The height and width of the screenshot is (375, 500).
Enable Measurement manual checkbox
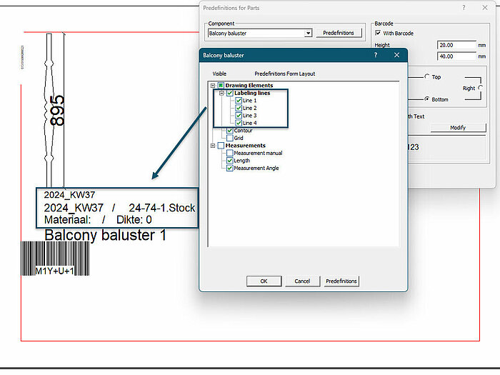coord(229,153)
